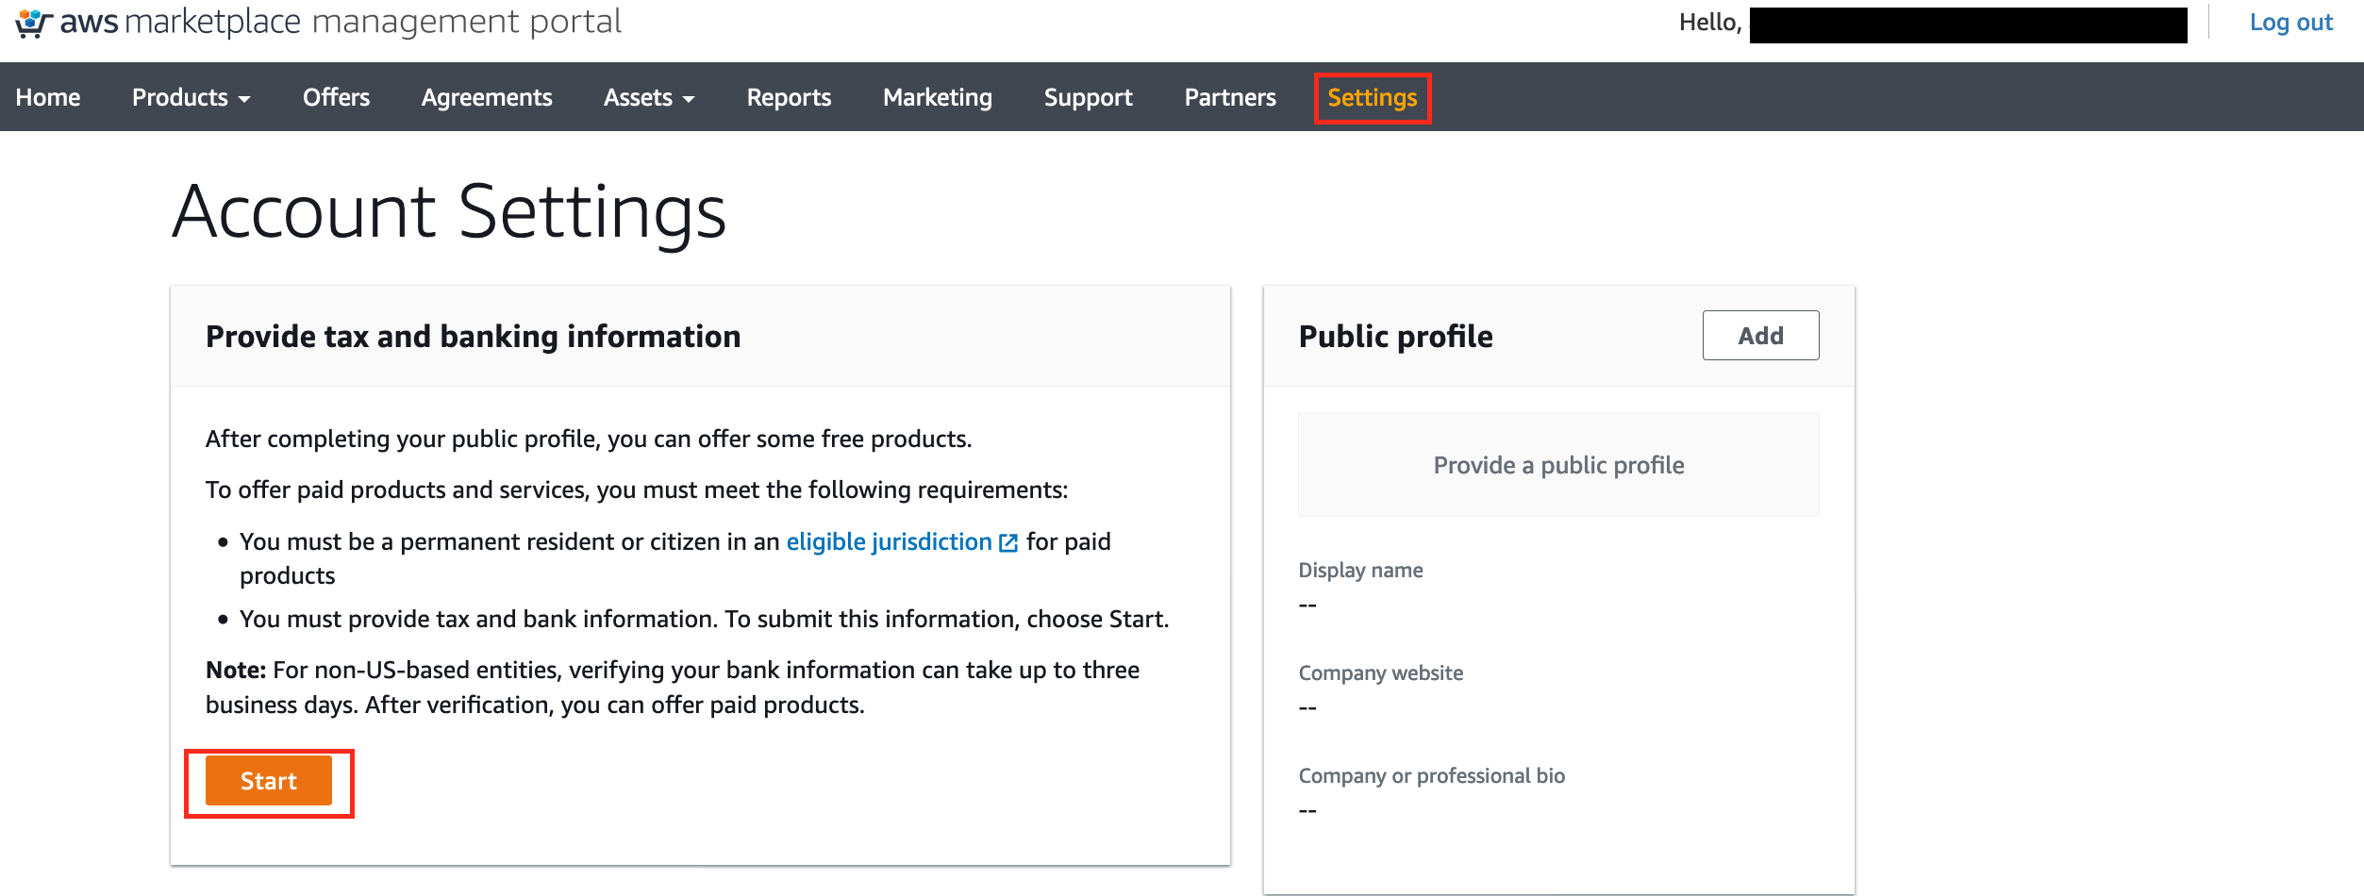
Task: Click the aws marketplace management portal title
Action: [341, 22]
